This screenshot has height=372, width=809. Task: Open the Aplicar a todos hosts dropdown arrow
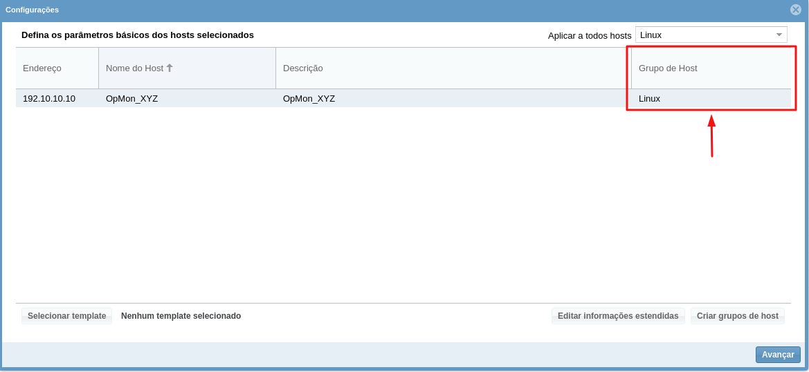click(x=779, y=35)
